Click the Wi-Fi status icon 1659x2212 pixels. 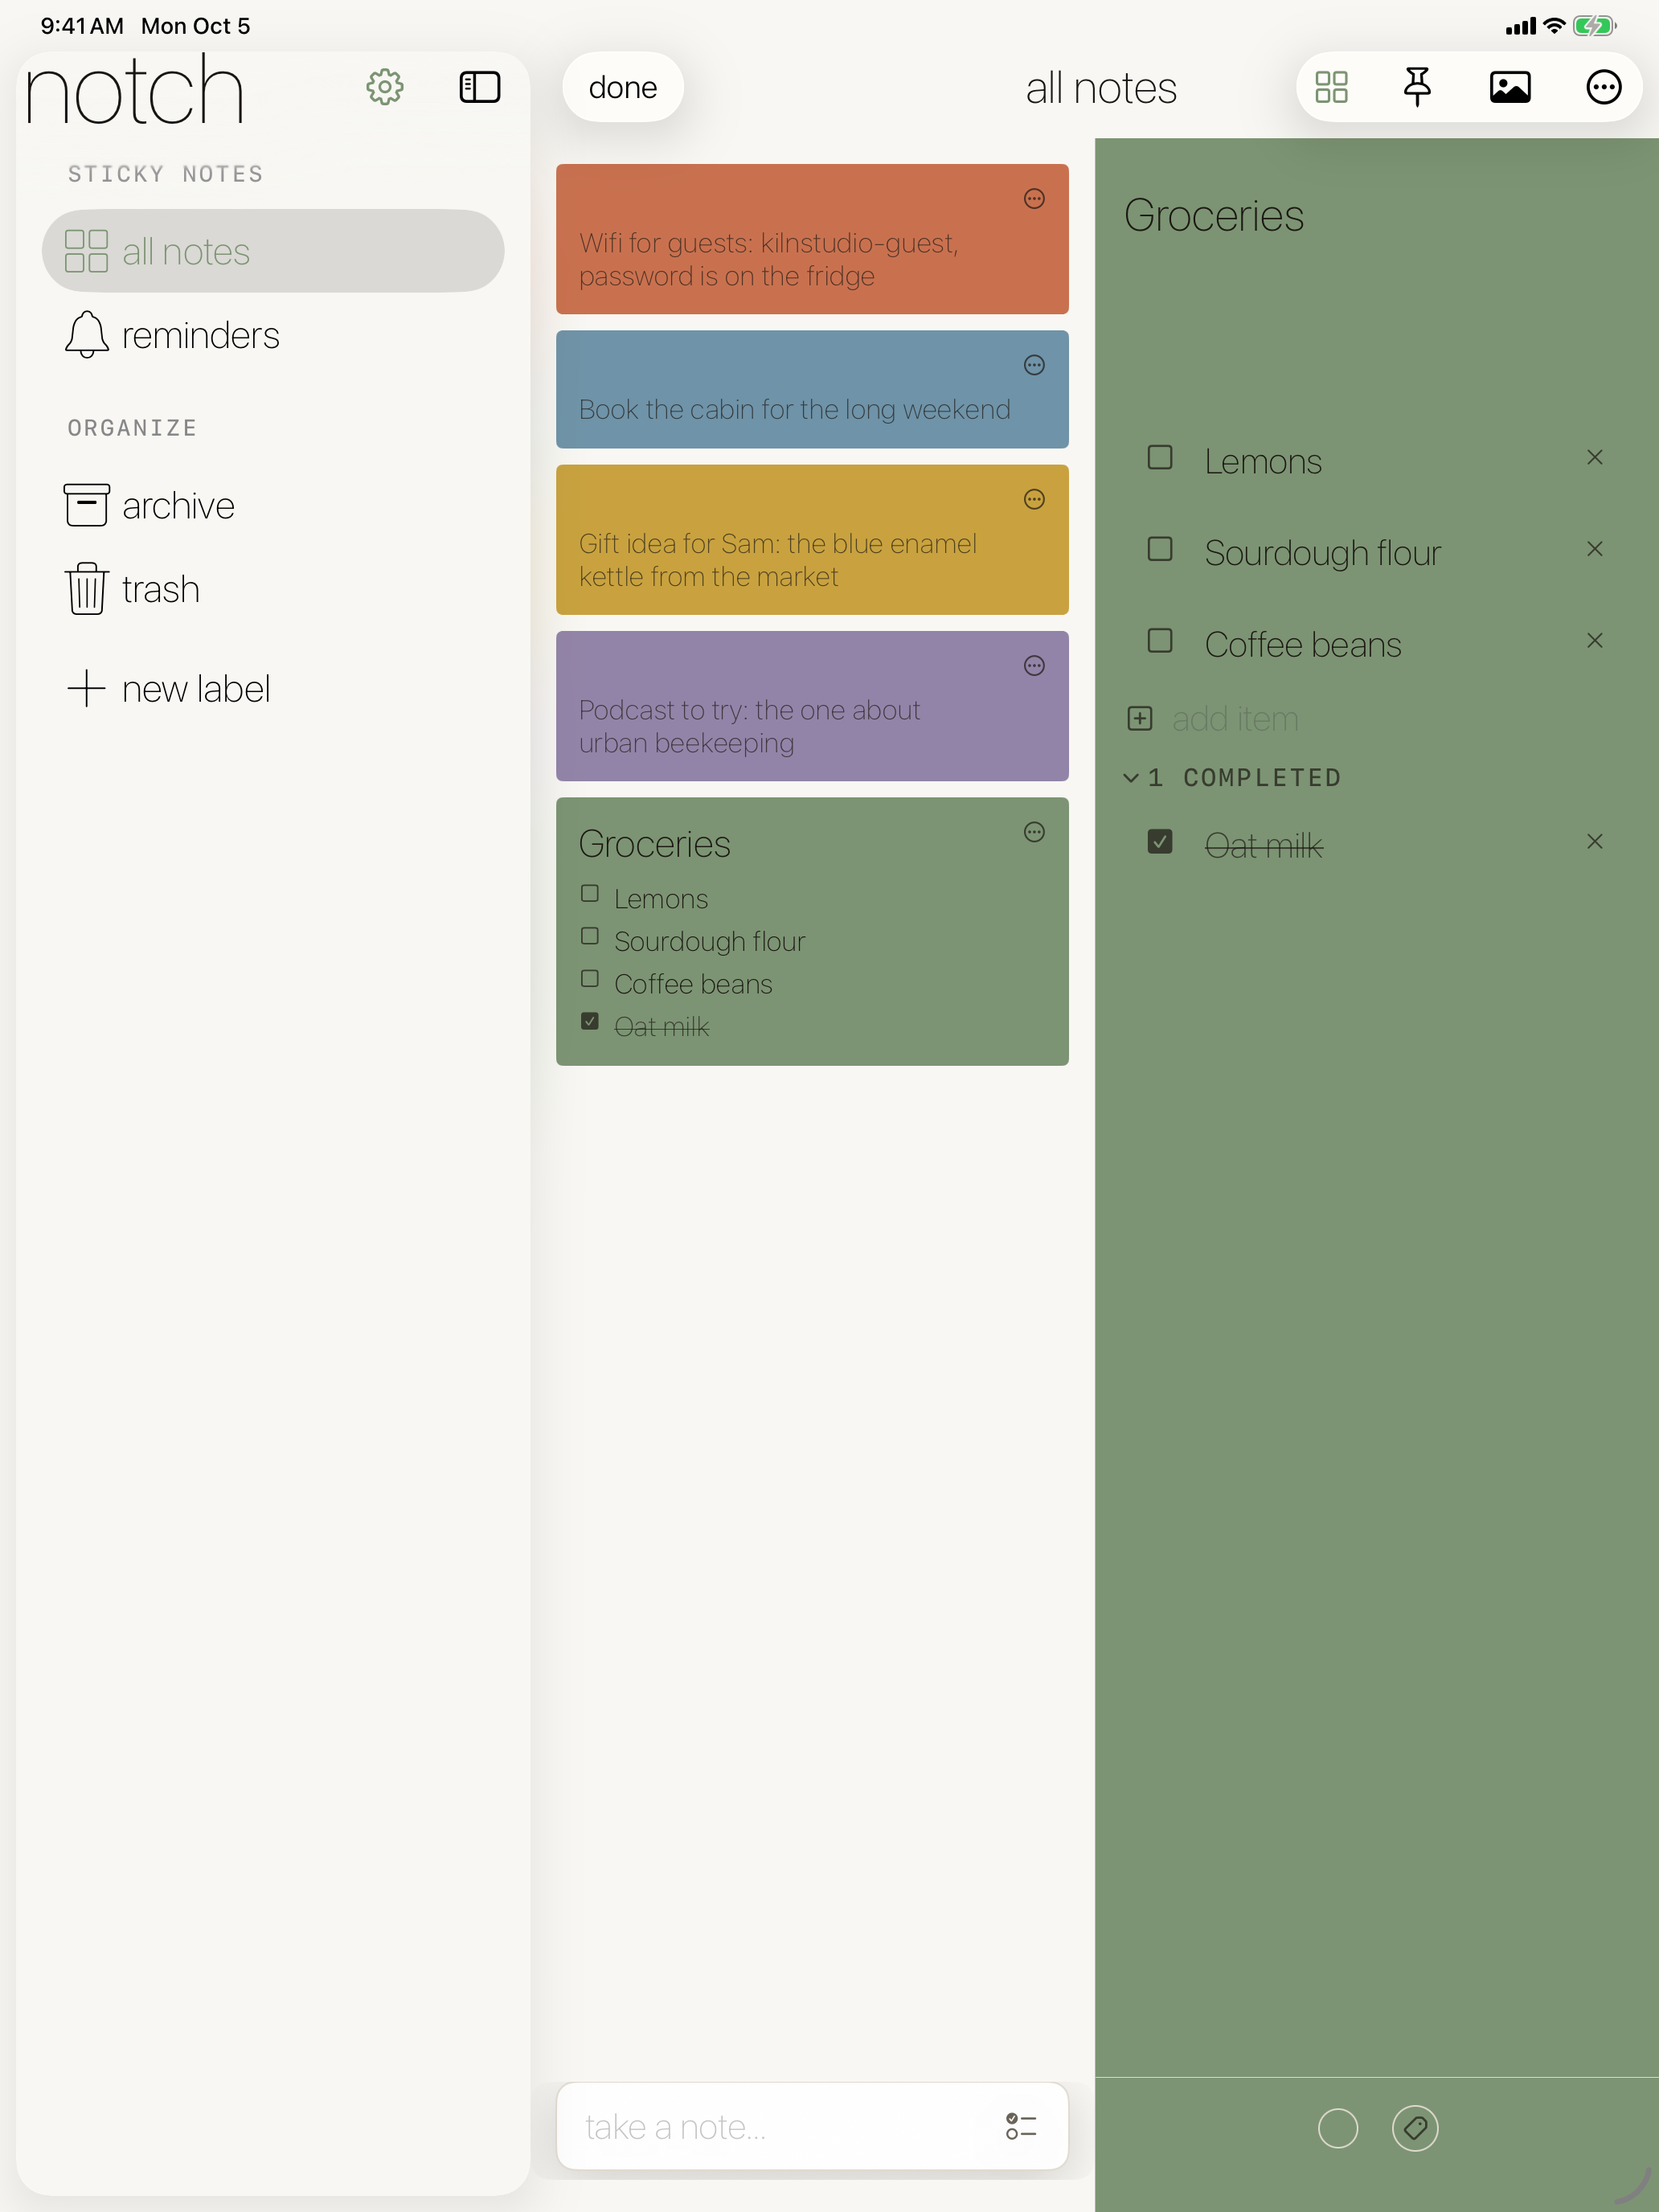tap(1554, 26)
